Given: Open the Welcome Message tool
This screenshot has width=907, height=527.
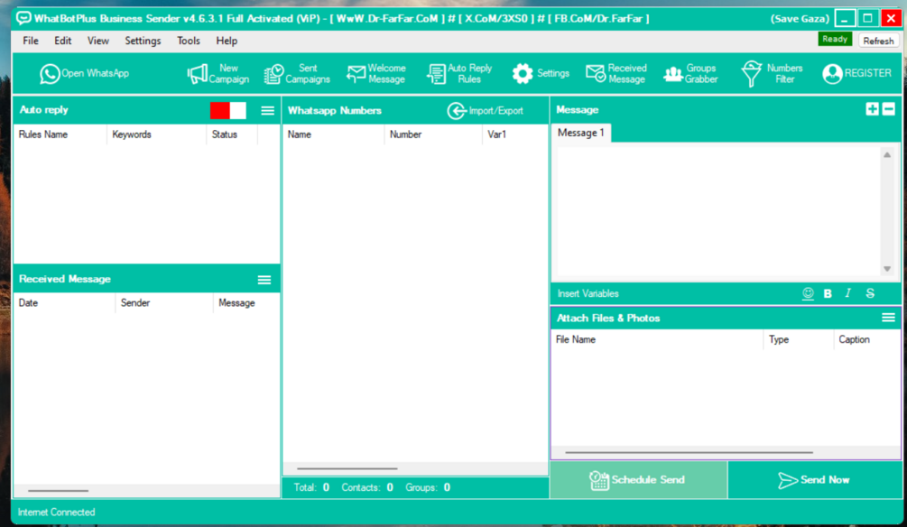Looking at the screenshot, I should click(x=375, y=73).
